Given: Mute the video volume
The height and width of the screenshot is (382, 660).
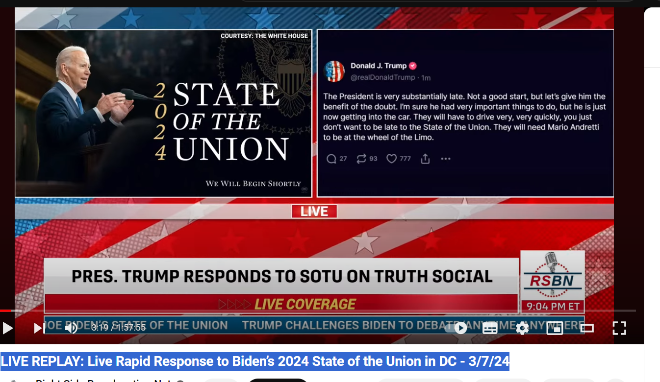Looking at the screenshot, I should pos(71,328).
